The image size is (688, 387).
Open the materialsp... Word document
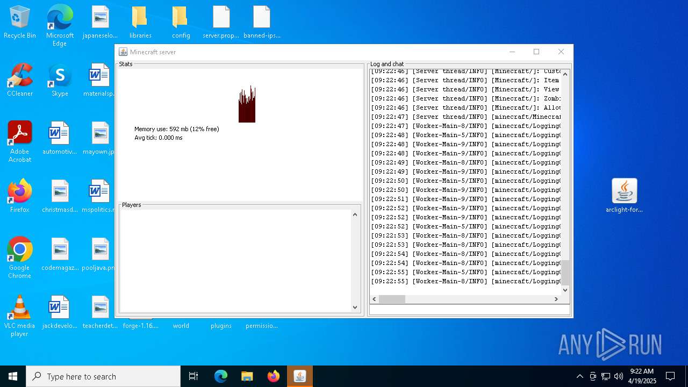pyautogui.click(x=100, y=80)
